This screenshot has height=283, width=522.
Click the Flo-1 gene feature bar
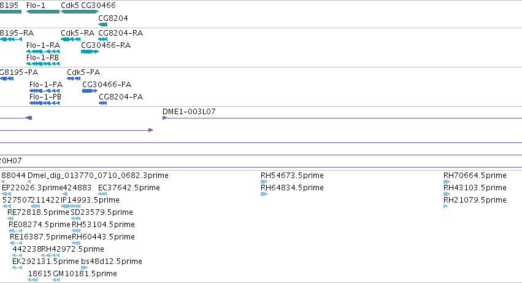tap(43, 12)
